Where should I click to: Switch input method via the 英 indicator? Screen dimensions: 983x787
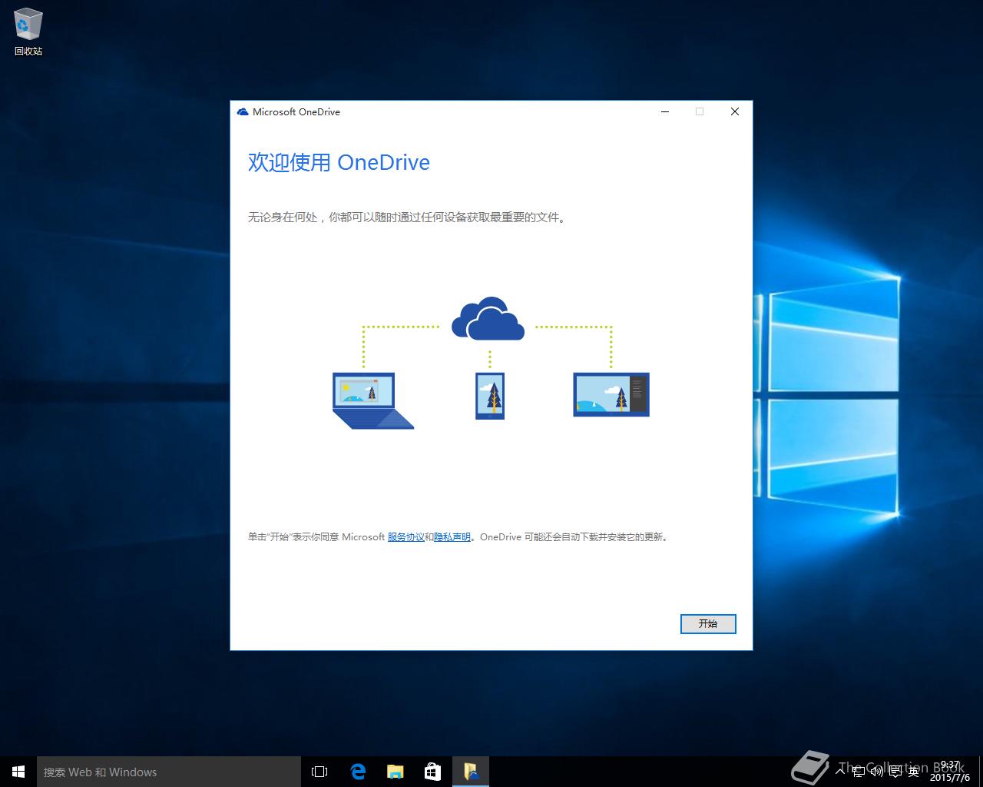pyautogui.click(x=913, y=772)
